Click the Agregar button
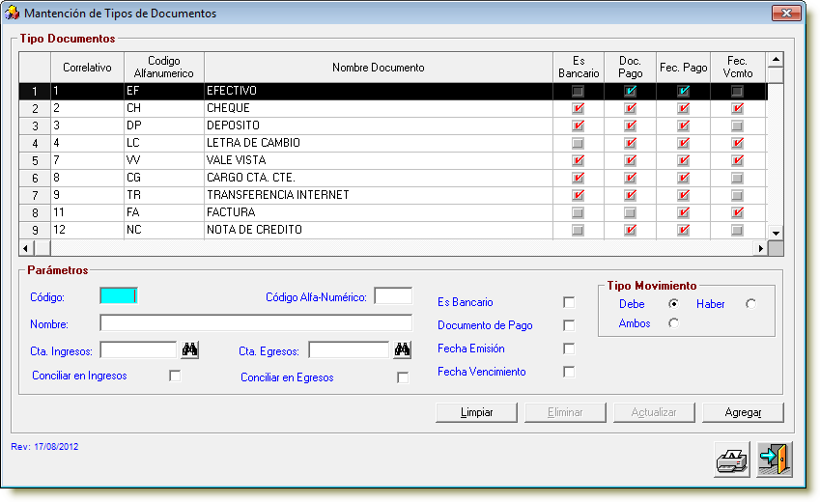 pyautogui.click(x=743, y=412)
